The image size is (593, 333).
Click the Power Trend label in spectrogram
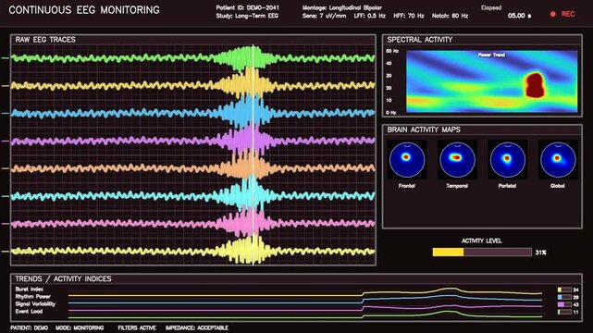(491, 55)
